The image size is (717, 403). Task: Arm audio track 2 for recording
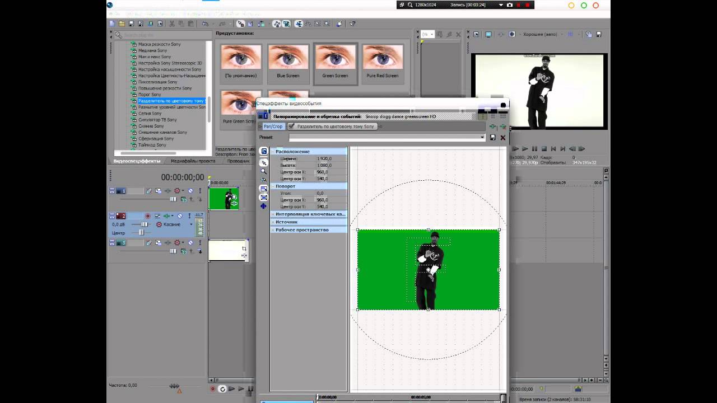[148, 216]
